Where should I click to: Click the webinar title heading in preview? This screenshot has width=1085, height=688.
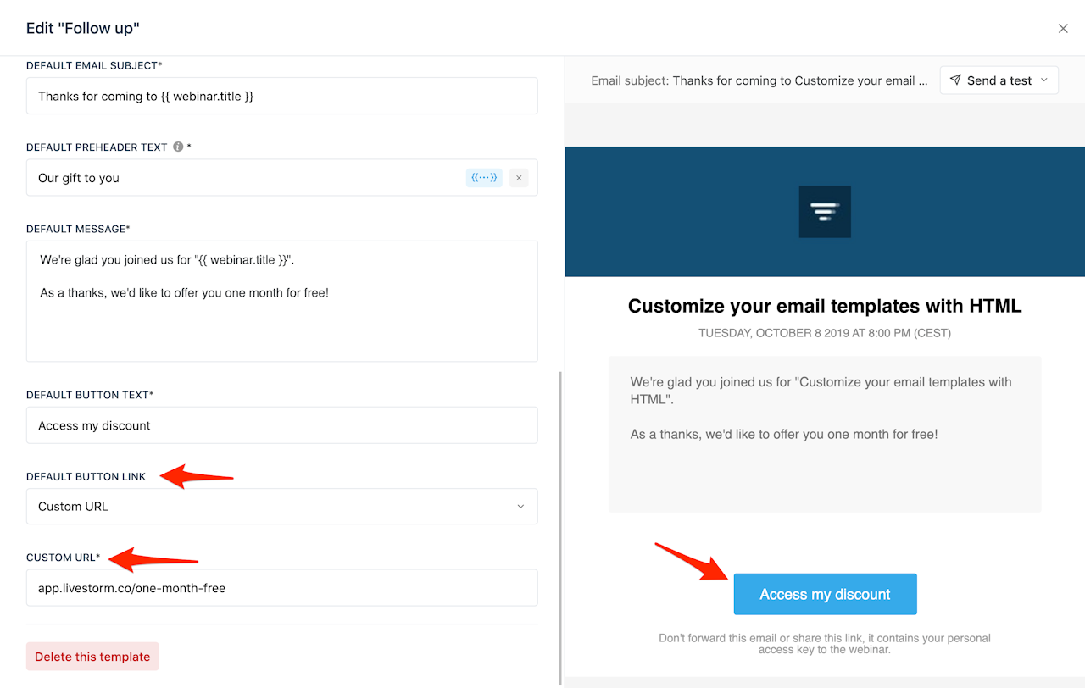[x=825, y=306]
